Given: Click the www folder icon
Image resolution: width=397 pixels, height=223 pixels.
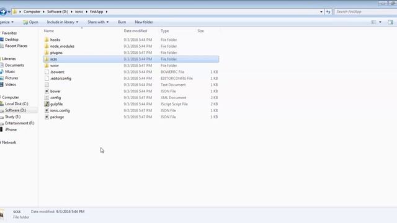Looking at the screenshot, I should (47, 66).
